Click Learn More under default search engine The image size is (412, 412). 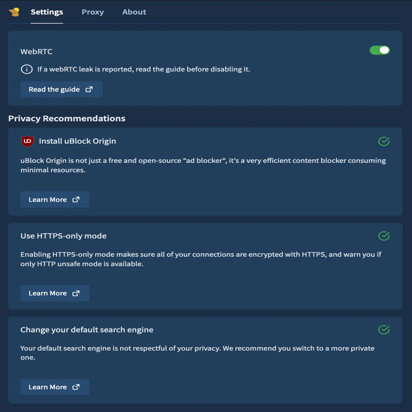click(55, 387)
